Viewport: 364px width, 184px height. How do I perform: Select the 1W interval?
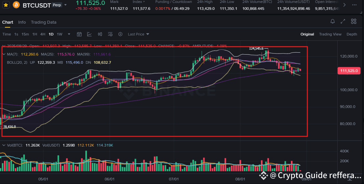[x=60, y=34]
